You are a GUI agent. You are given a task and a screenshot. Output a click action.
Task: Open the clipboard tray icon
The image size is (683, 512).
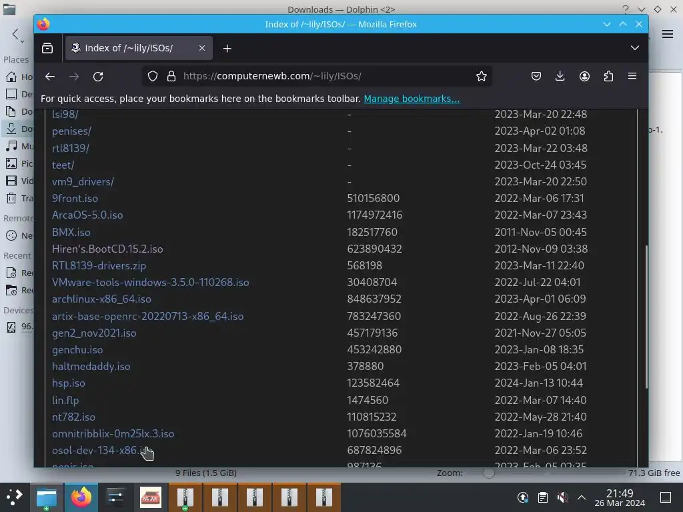pyautogui.click(x=543, y=497)
